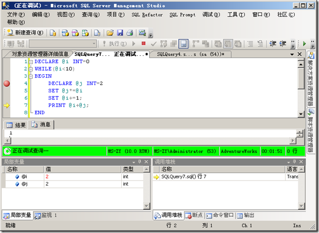Switch to 对象资源管理器详细信息 tab

point(40,54)
